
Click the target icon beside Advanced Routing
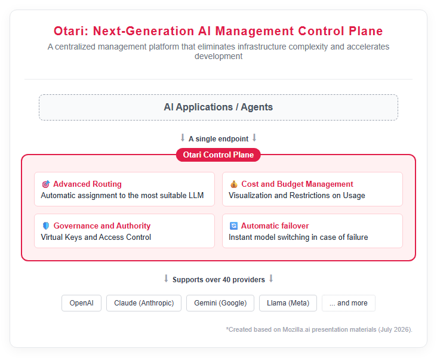coord(46,184)
